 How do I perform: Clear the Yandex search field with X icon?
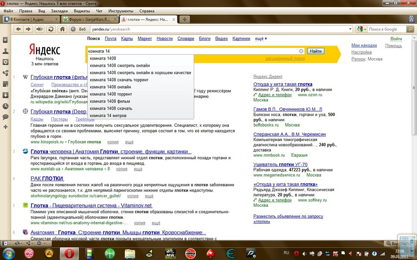301,51
